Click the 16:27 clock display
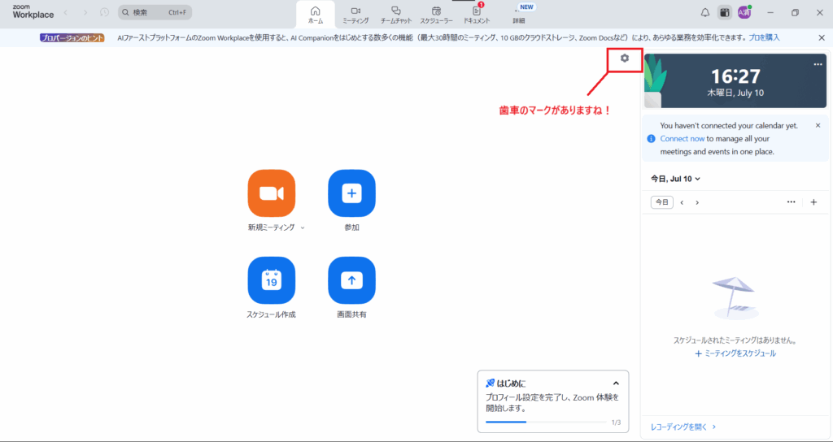 pyautogui.click(x=735, y=76)
